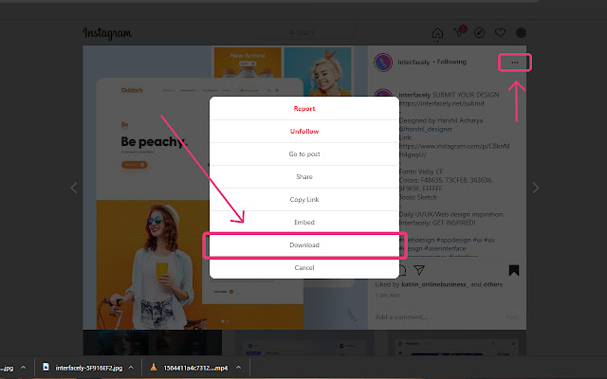Click the 'others' likes link
The height and width of the screenshot is (379, 607).
coord(493,284)
